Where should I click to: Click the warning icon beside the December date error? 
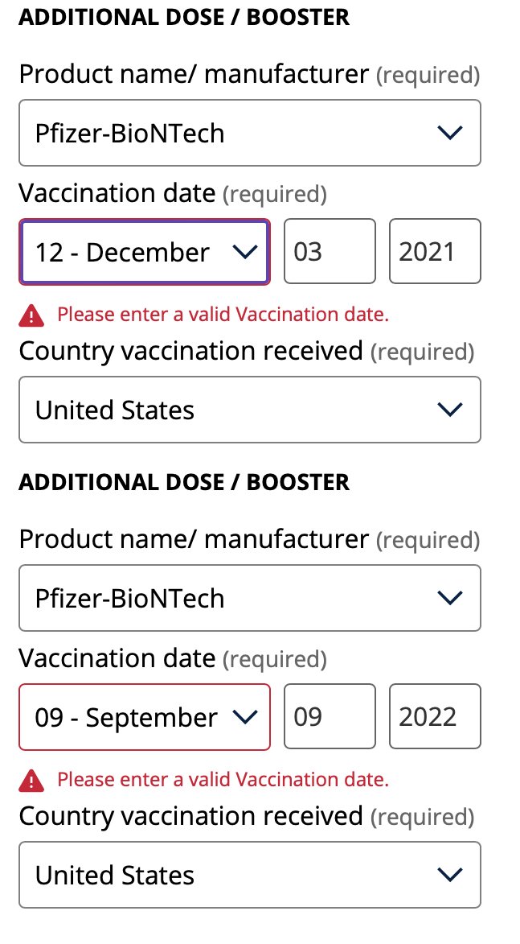(x=31, y=315)
